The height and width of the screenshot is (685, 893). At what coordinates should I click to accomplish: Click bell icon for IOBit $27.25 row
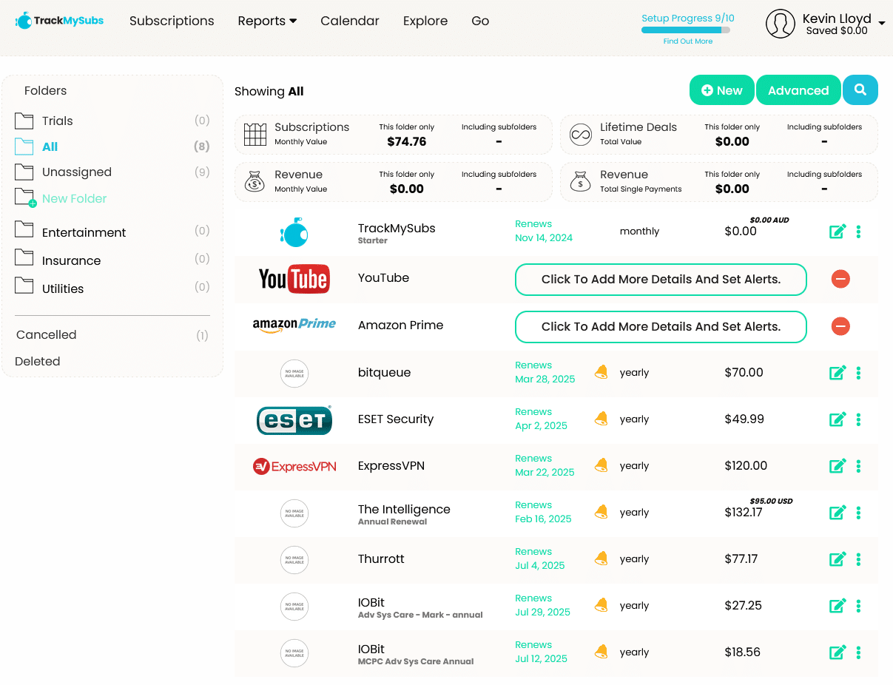pos(601,605)
